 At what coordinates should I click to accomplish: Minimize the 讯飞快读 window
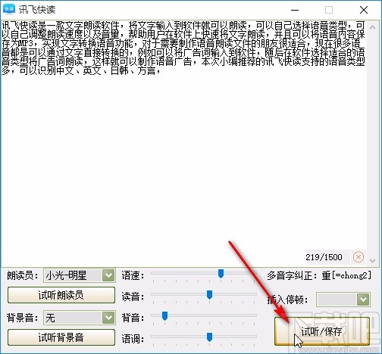click(x=295, y=10)
